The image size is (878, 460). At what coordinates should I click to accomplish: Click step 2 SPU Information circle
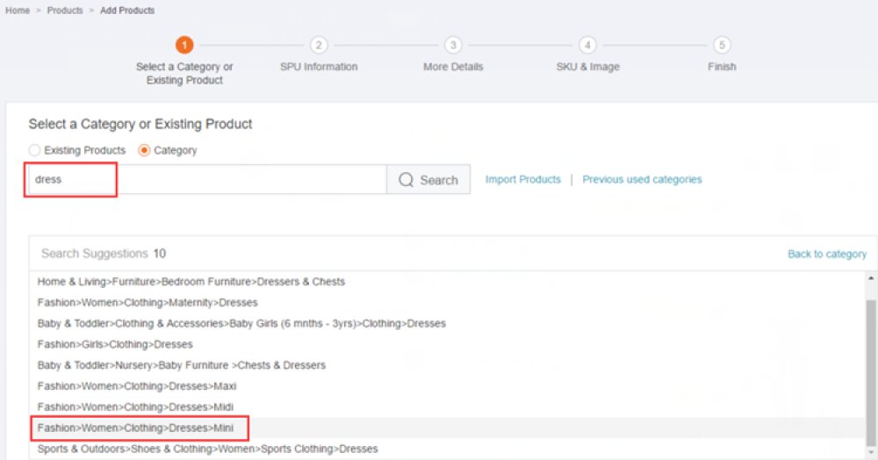(319, 45)
